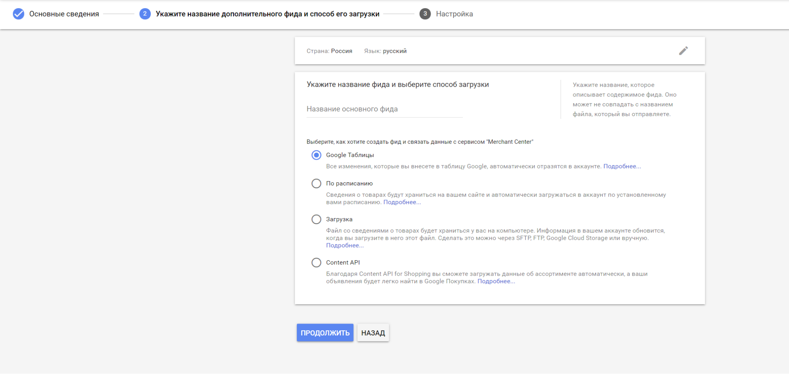789x374 pixels.
Task: Click the Язык: русский text
Action: point(385,51)
